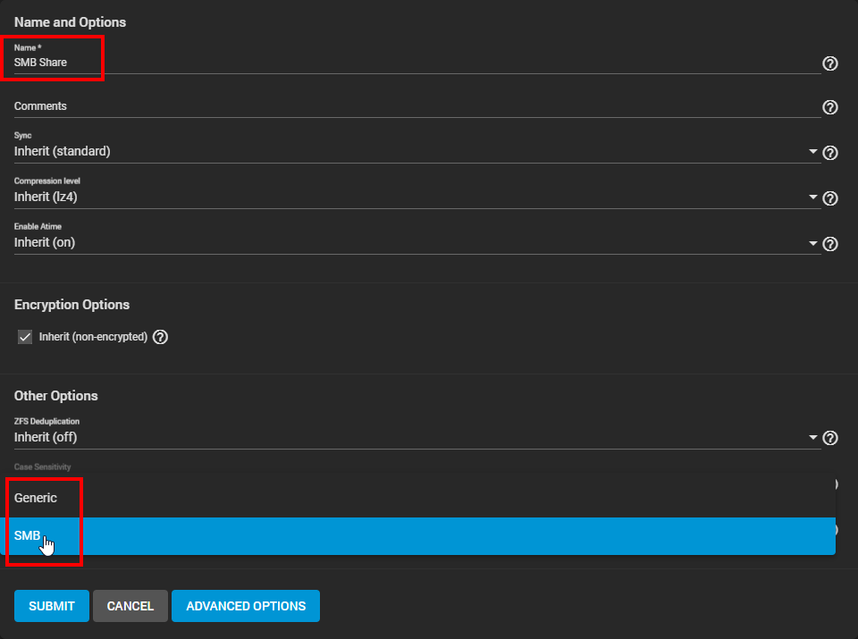
Task: Show help for Inherit (non-encrypted)
Action: click(x=160, y=337)
